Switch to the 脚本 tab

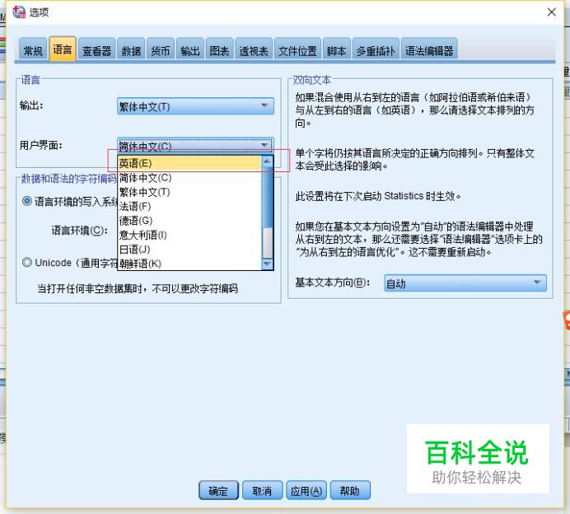click(x=336, y=50)
